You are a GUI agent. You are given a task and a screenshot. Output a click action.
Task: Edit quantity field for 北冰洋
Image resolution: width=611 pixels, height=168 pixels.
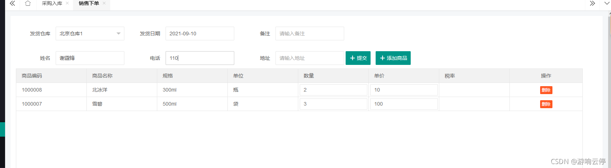(x=333, y=90)
